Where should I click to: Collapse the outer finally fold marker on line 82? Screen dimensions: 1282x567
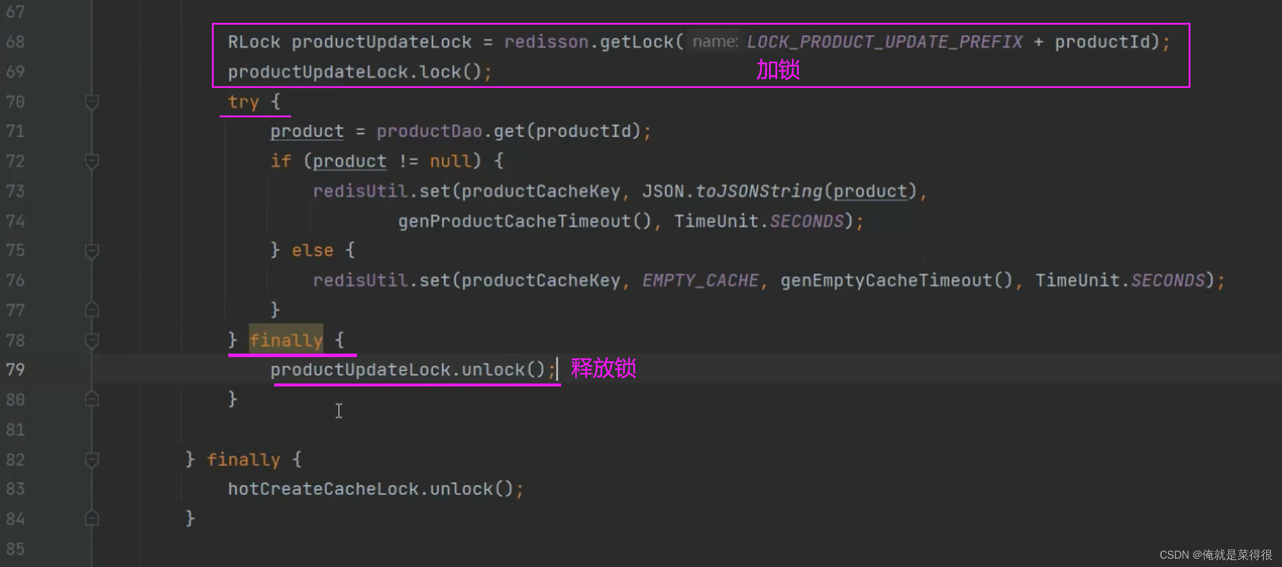click(x=92, y=460)
